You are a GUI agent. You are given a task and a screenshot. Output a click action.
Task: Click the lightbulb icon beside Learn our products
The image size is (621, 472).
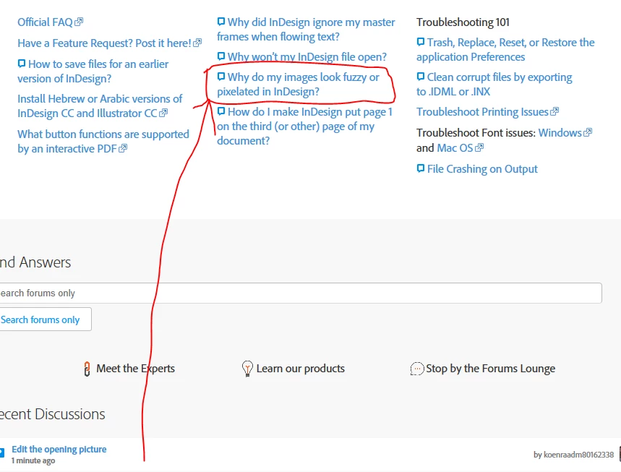pyautogui.click(x=247, y=369)
